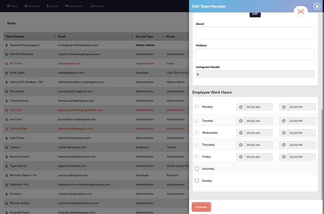
Task: Close the Edit Team Member panel
Action: point(317,6)
